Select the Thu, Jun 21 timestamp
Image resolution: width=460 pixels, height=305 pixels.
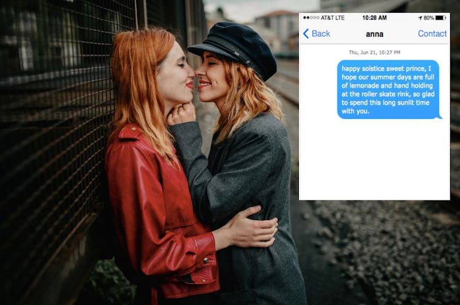pos(374,53)
